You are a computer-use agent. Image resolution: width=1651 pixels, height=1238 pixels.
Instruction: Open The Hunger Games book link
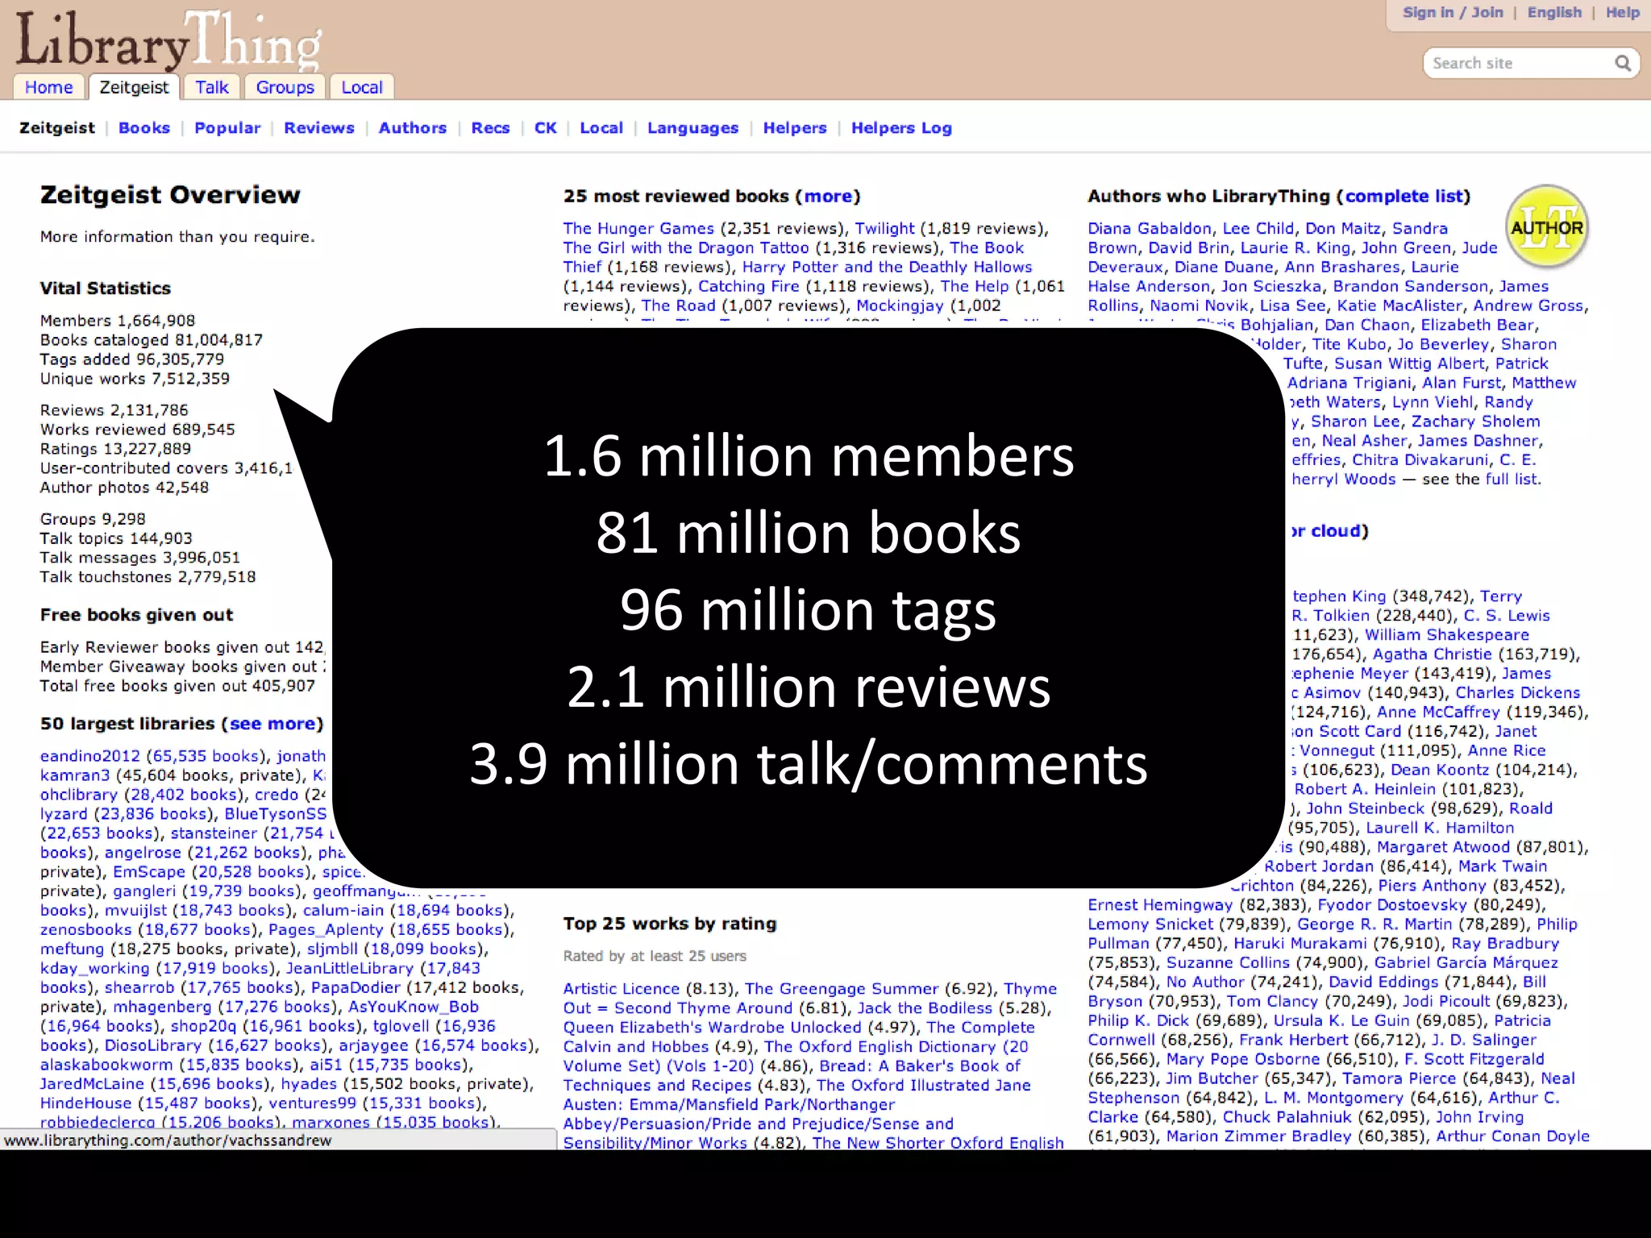click(x=638, y=229)
